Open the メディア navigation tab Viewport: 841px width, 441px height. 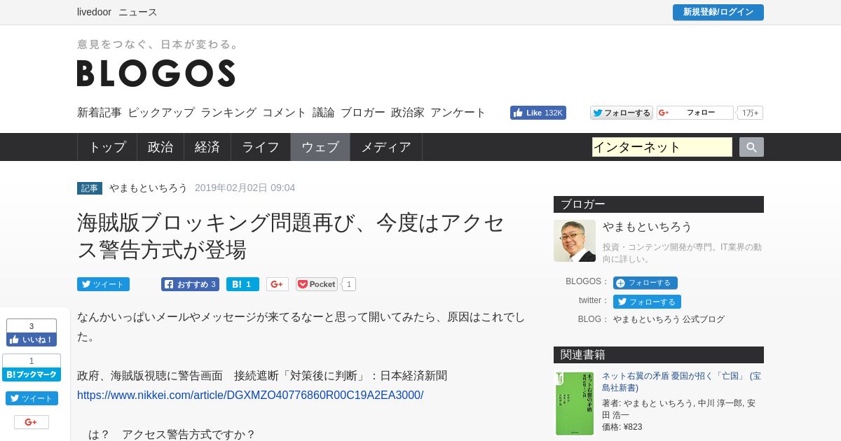tap(386, 147)
